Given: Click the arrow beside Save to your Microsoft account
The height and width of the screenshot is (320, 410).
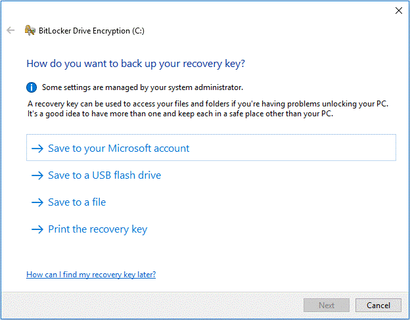Looking at the screenshot, I should (x=37, y=149).
